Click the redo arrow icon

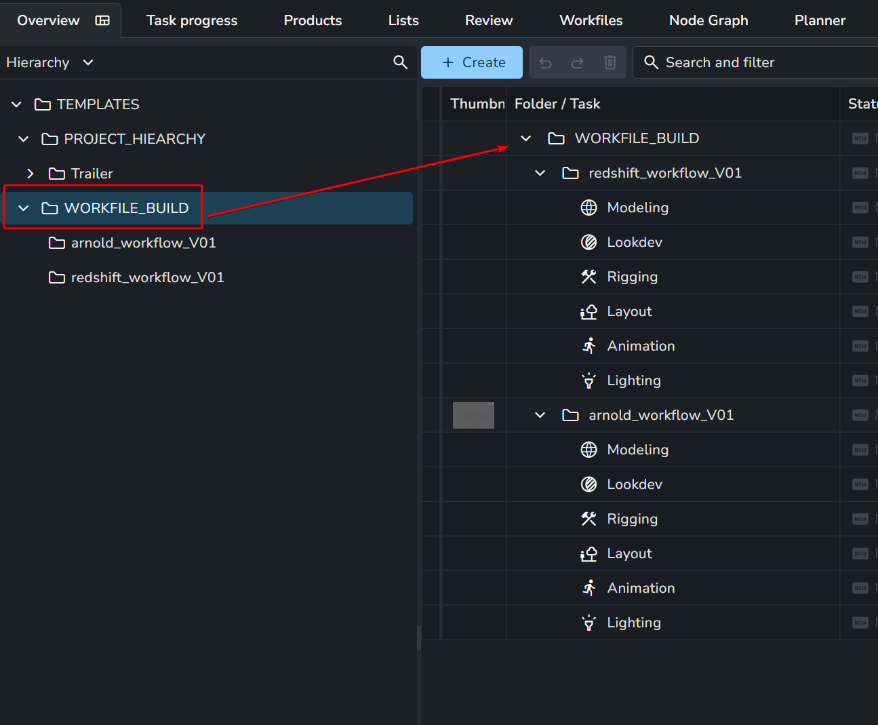(577, 63)
